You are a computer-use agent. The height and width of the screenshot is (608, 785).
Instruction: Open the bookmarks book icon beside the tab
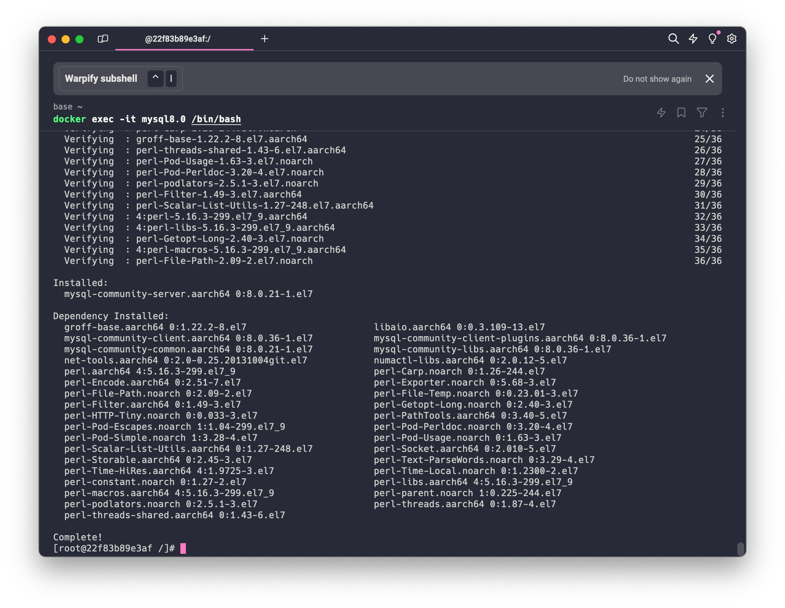(103, 39)
